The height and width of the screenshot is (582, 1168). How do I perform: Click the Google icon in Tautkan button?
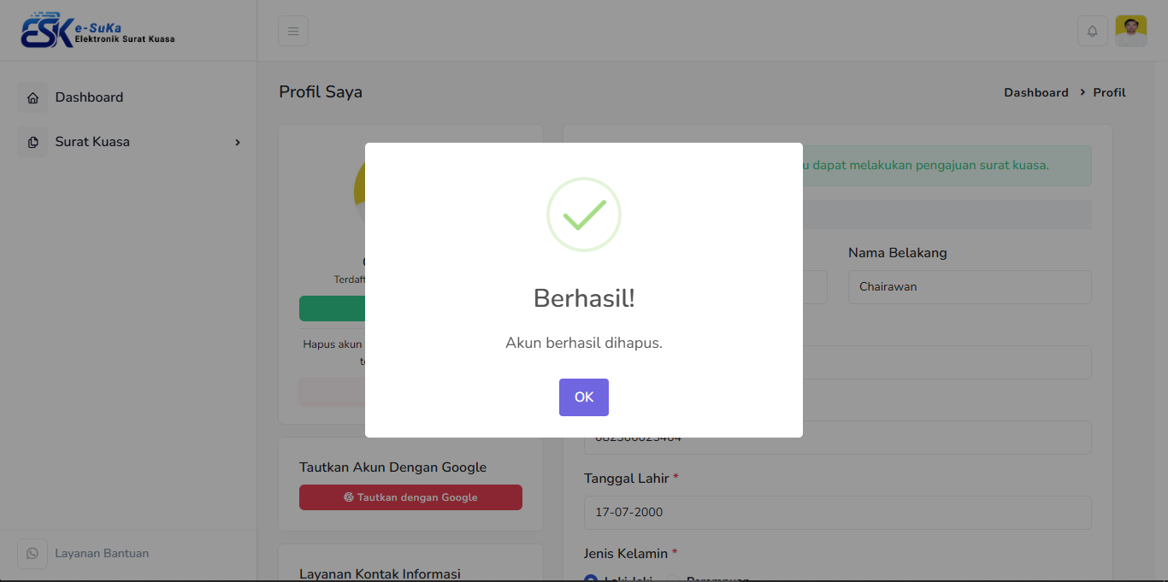349,497
